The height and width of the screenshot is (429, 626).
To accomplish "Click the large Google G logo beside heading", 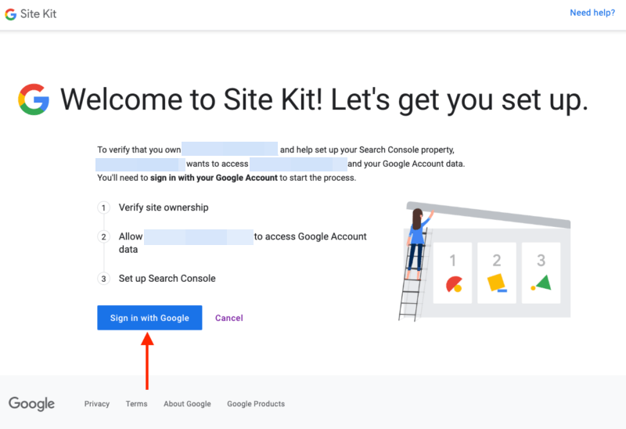I will coord(34,100).
